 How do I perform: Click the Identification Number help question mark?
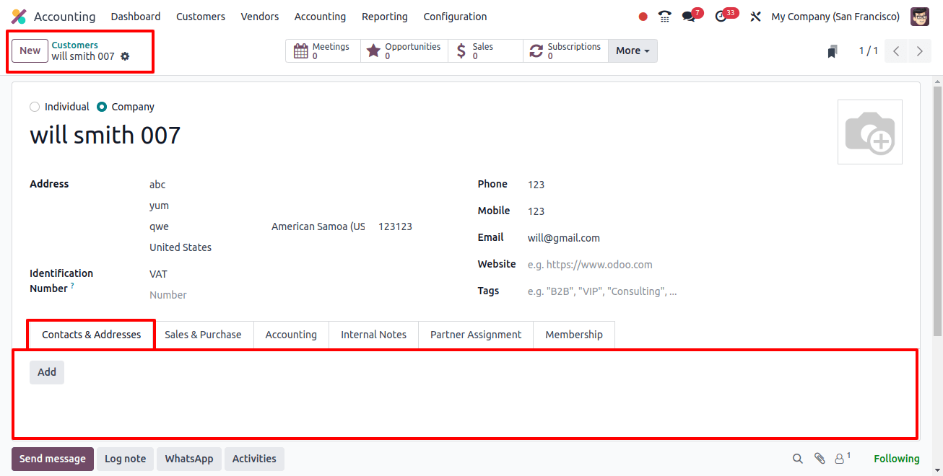pyautogui.click(x=72, y=286)
